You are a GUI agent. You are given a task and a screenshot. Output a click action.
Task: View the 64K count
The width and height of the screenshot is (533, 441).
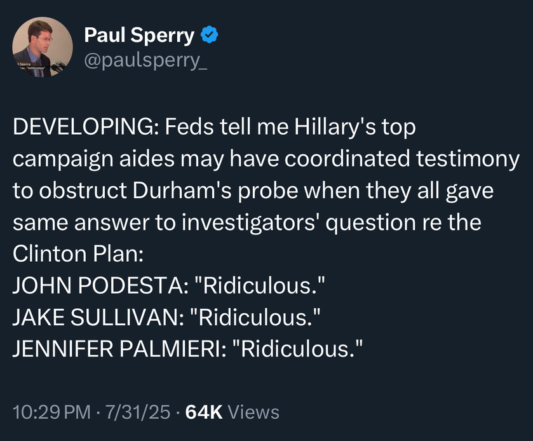204,412
